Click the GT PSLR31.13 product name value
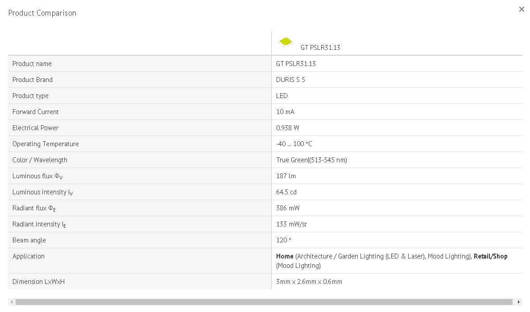530x312 pixels. click(296, 64)
